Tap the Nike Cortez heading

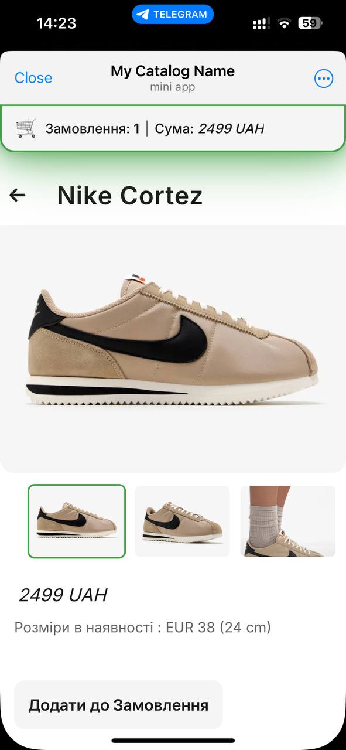[x=130, y=195]
